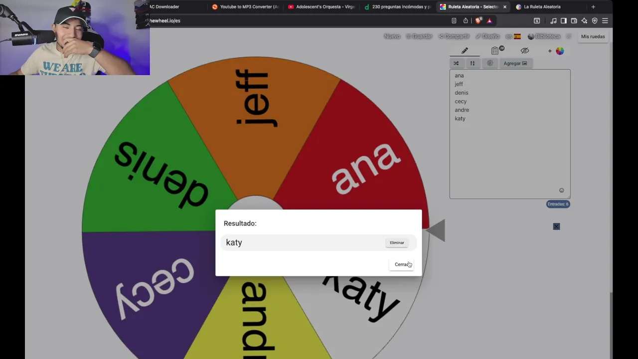Image resolution: width=638 pixels, height=359 pixels.
Task: Click the 'katy' line in entries list
Action: point(460,119)
